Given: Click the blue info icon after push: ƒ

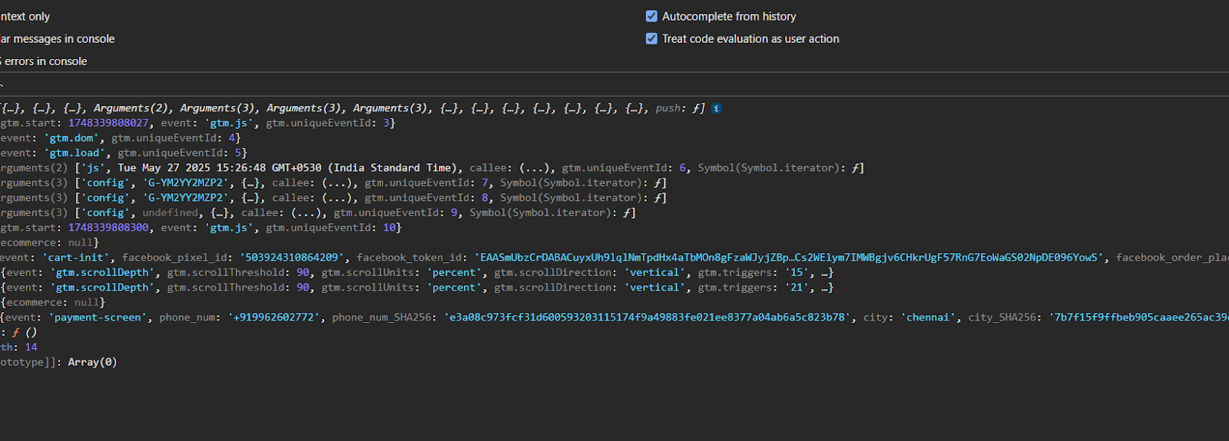Looking at the screenshot, I should 716,108.
